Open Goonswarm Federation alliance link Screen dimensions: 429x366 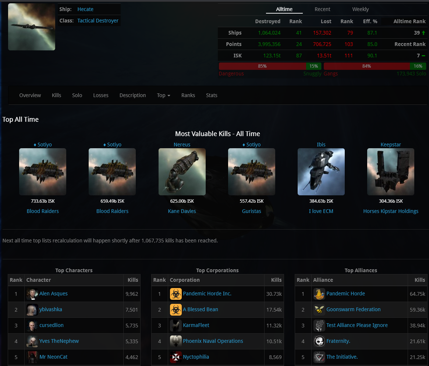click(354, 310)
